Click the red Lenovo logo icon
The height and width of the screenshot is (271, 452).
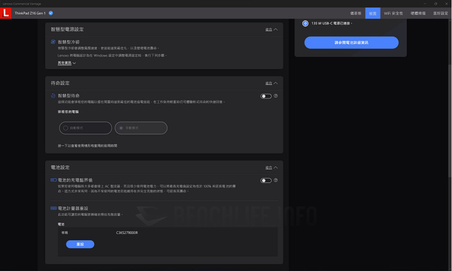click(6, 14)
